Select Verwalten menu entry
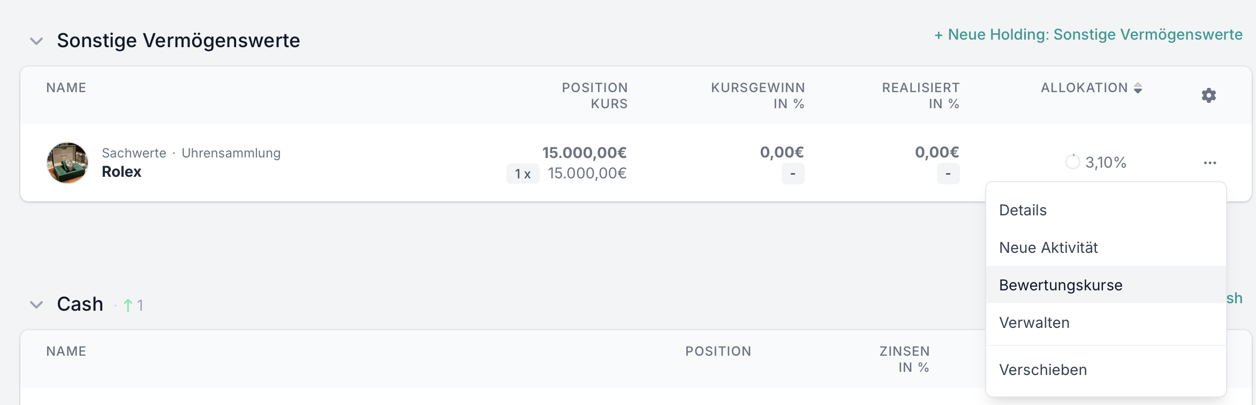 pyautogui.click(x=1034, y=322)
